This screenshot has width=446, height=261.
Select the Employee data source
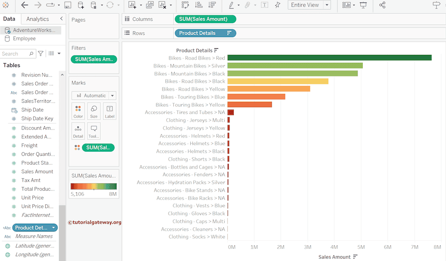pos(24,38)
